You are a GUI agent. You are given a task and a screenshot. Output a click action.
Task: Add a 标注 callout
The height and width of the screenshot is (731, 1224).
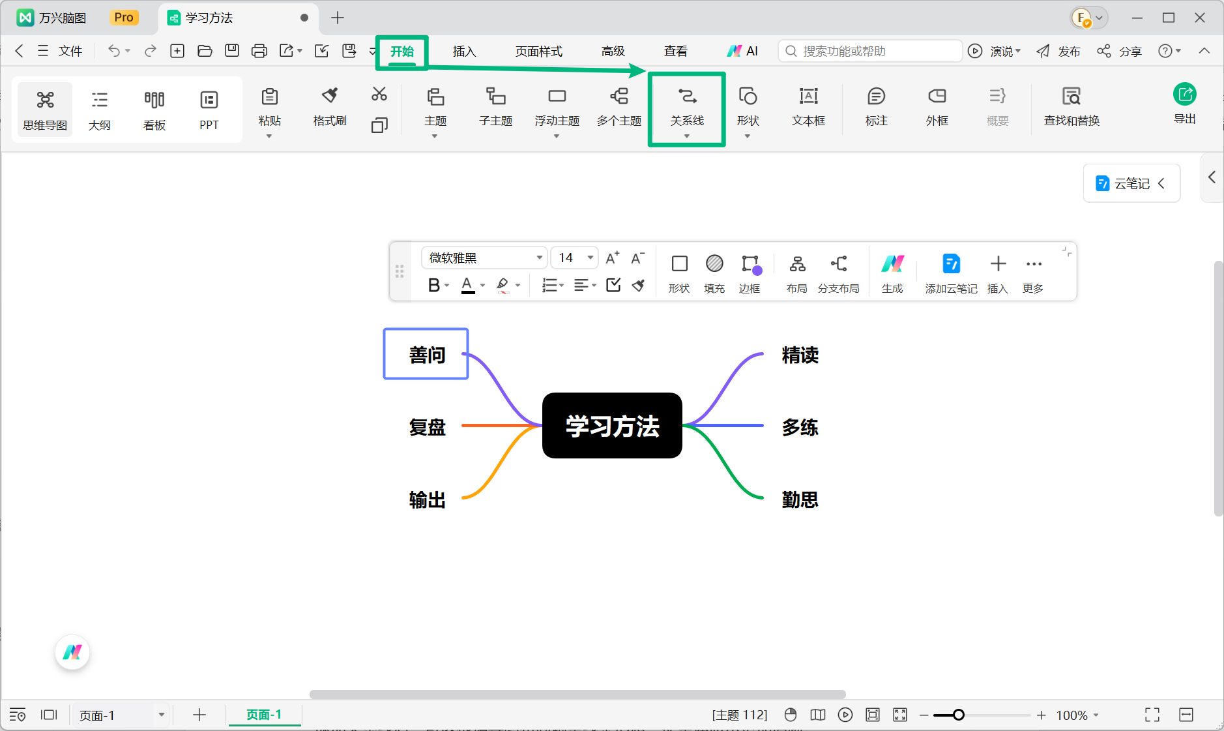tap(876, 108)
